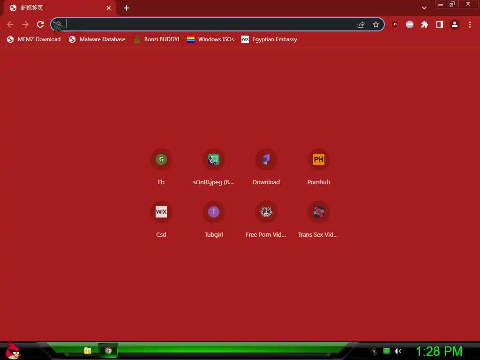Select the Chrome taskbar icon
Viewport: 480px width, 360px height.
[x=108, y=351]
